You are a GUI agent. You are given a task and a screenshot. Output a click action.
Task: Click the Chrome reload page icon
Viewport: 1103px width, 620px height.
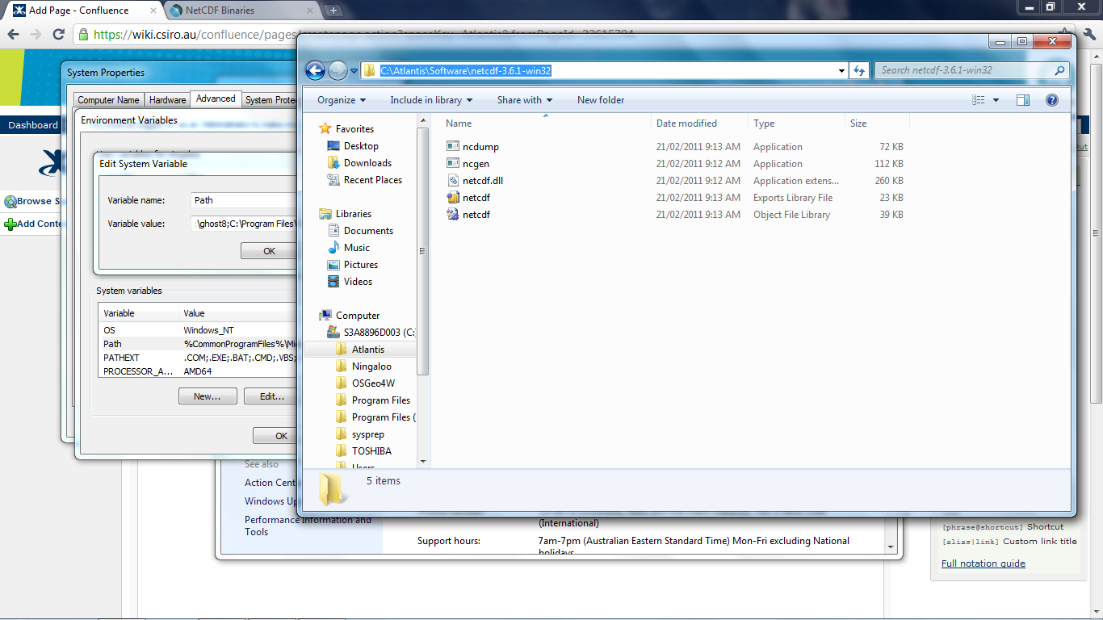[x=58, y=34]
